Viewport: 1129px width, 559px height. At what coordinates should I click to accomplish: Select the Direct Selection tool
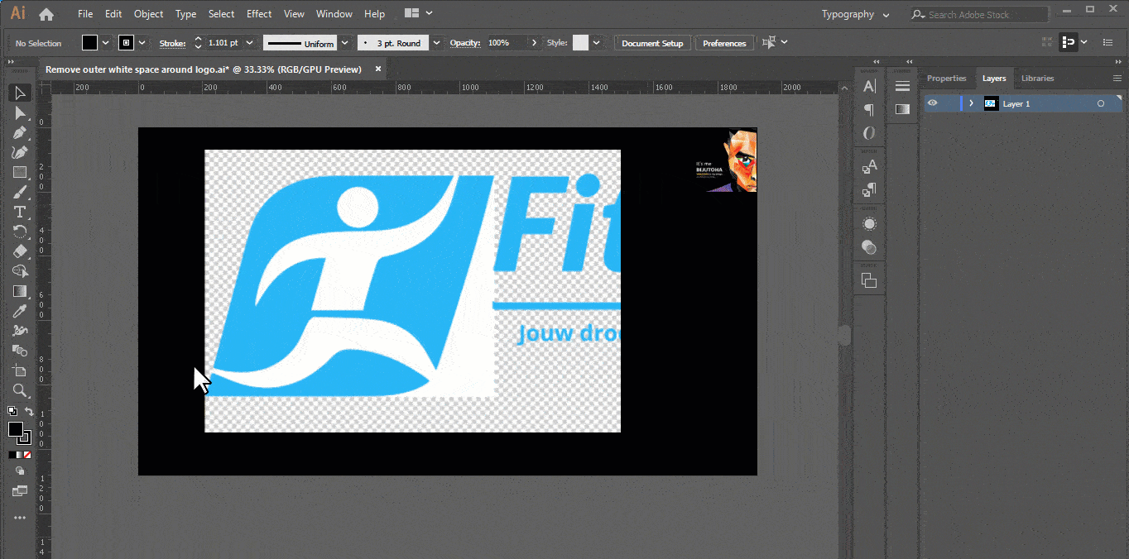(20, 112)
